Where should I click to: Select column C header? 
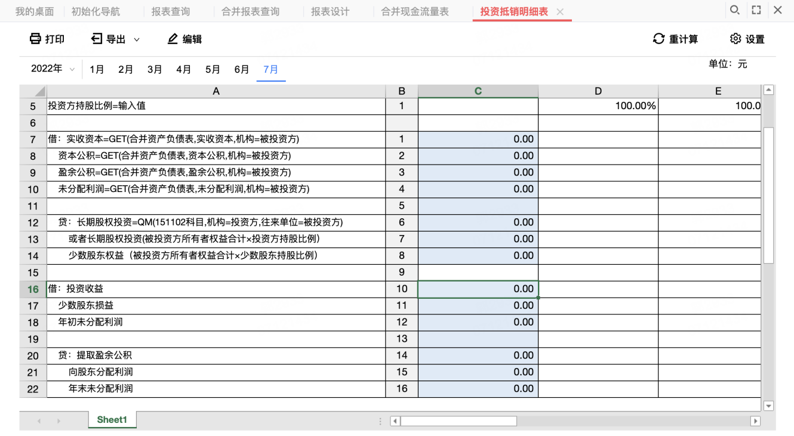point(478,91)
